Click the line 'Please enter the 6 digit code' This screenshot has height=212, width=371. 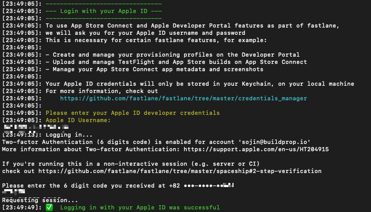click(118, 186)
